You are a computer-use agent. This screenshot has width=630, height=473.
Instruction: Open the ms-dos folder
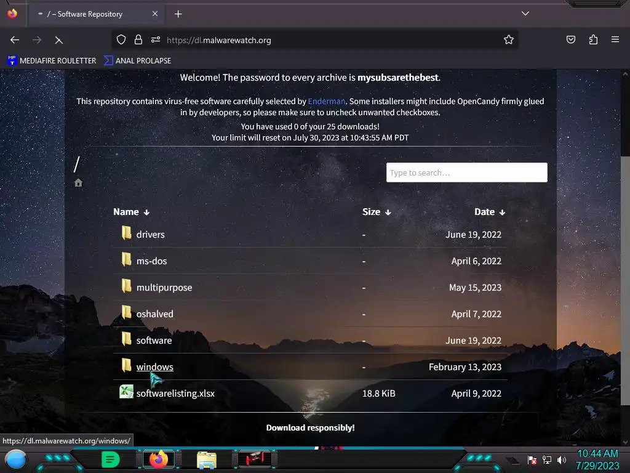click(x=151, y=261)
